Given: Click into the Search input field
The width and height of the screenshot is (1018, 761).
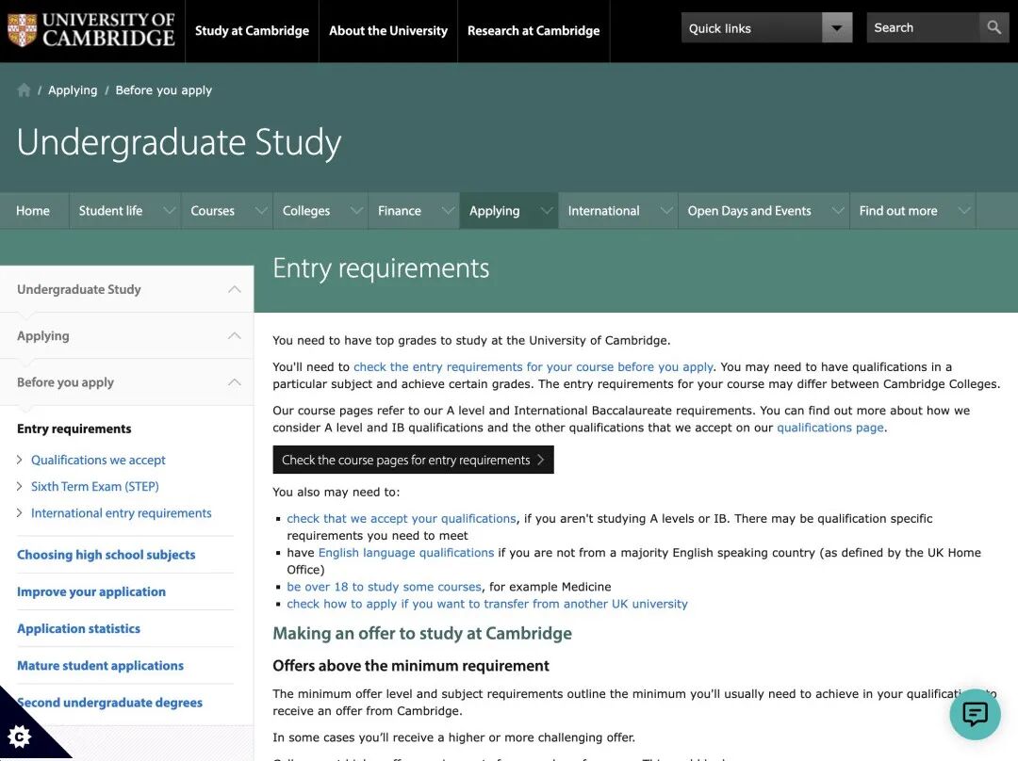Looking at the screenshot, I should tap(923, 28).
